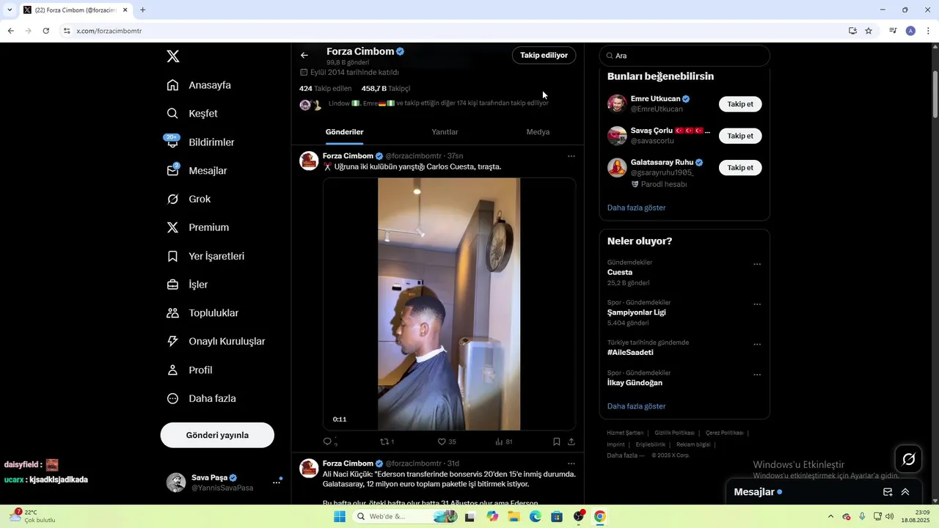Switch to Yanıtlar tab
The image size is (939, 528).
point(445,132)
